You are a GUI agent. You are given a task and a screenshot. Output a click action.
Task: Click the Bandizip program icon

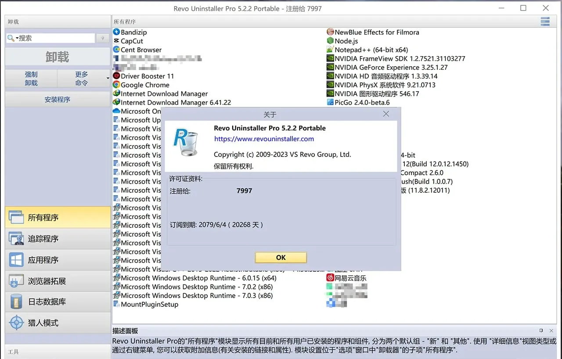click(x=116, y=32)
